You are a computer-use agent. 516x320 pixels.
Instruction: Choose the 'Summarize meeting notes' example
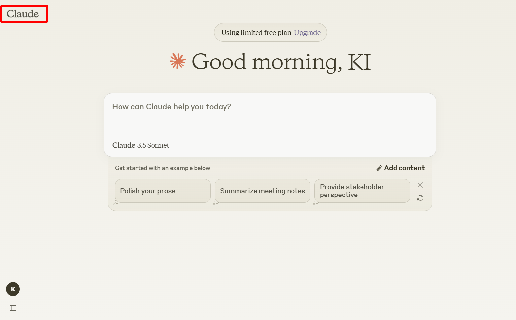click(x=262, y=191)
